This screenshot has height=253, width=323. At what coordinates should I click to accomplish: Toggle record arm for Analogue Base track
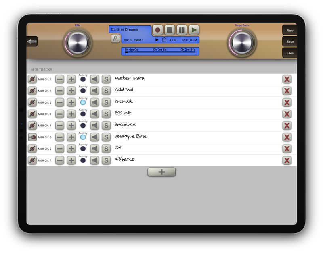tap(32, 137)
